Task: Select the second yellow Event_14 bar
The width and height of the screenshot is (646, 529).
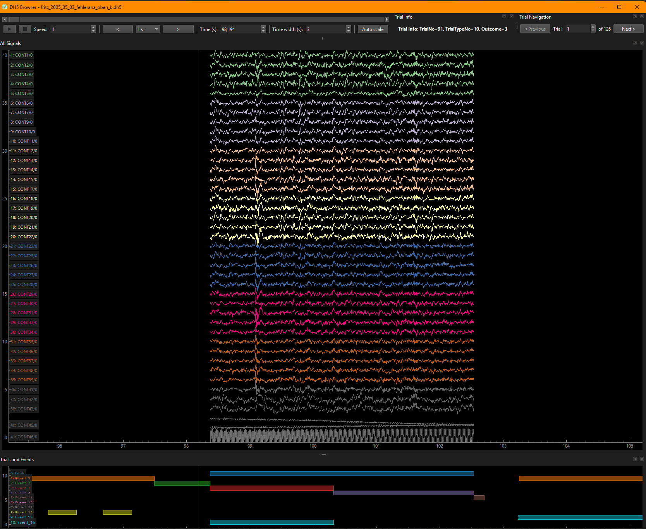Action: [117, 512]
